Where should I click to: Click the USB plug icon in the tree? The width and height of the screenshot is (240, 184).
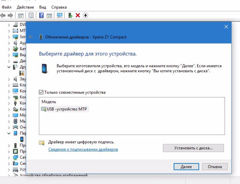(x=15, y=103)
